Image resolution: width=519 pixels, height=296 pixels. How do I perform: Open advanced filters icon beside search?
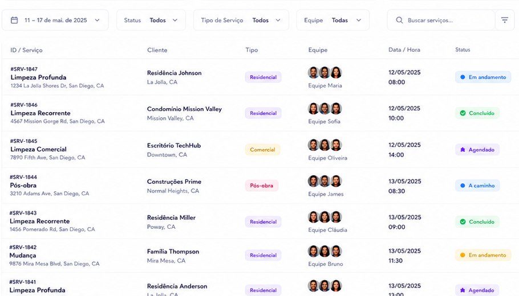pyautogui.click(x=504, y=20)
